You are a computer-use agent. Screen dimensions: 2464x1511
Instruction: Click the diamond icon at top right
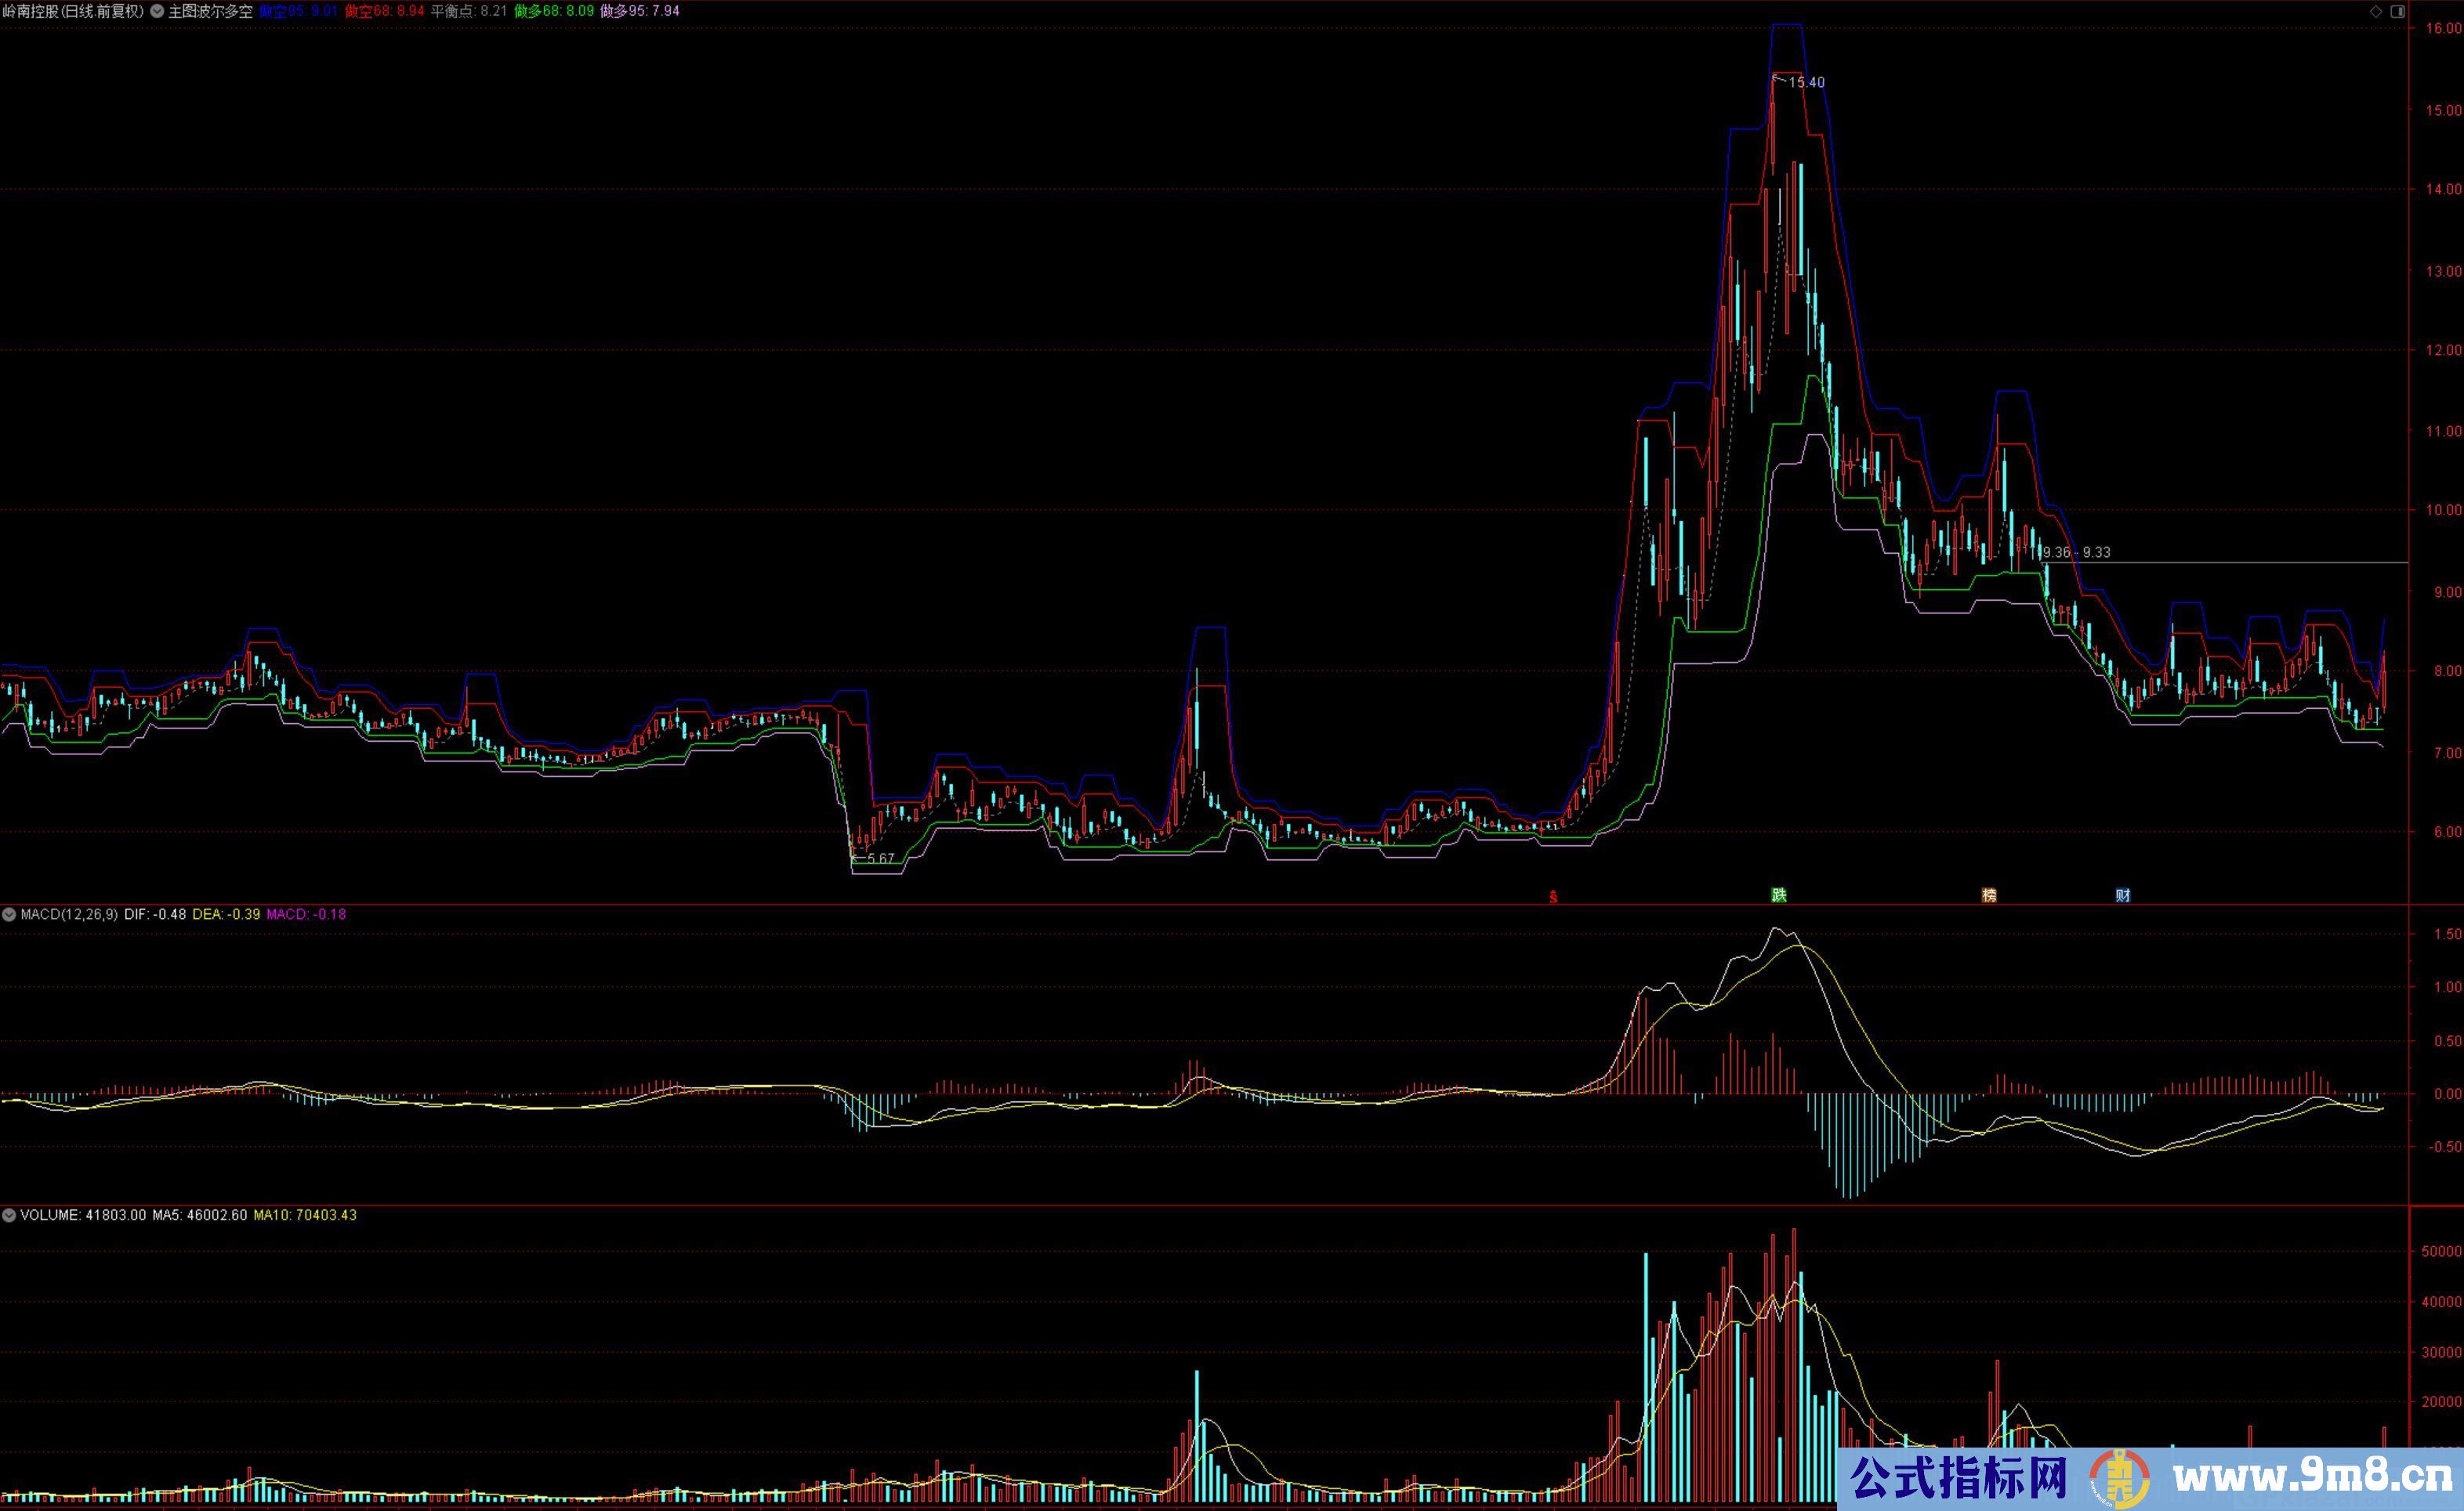2377,12
